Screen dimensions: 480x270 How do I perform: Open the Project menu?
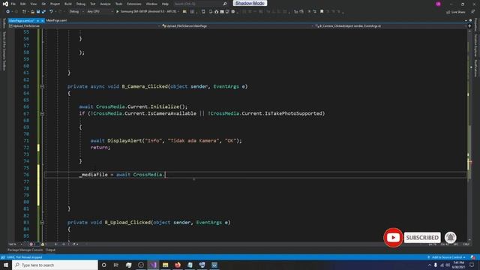(55, 4)
